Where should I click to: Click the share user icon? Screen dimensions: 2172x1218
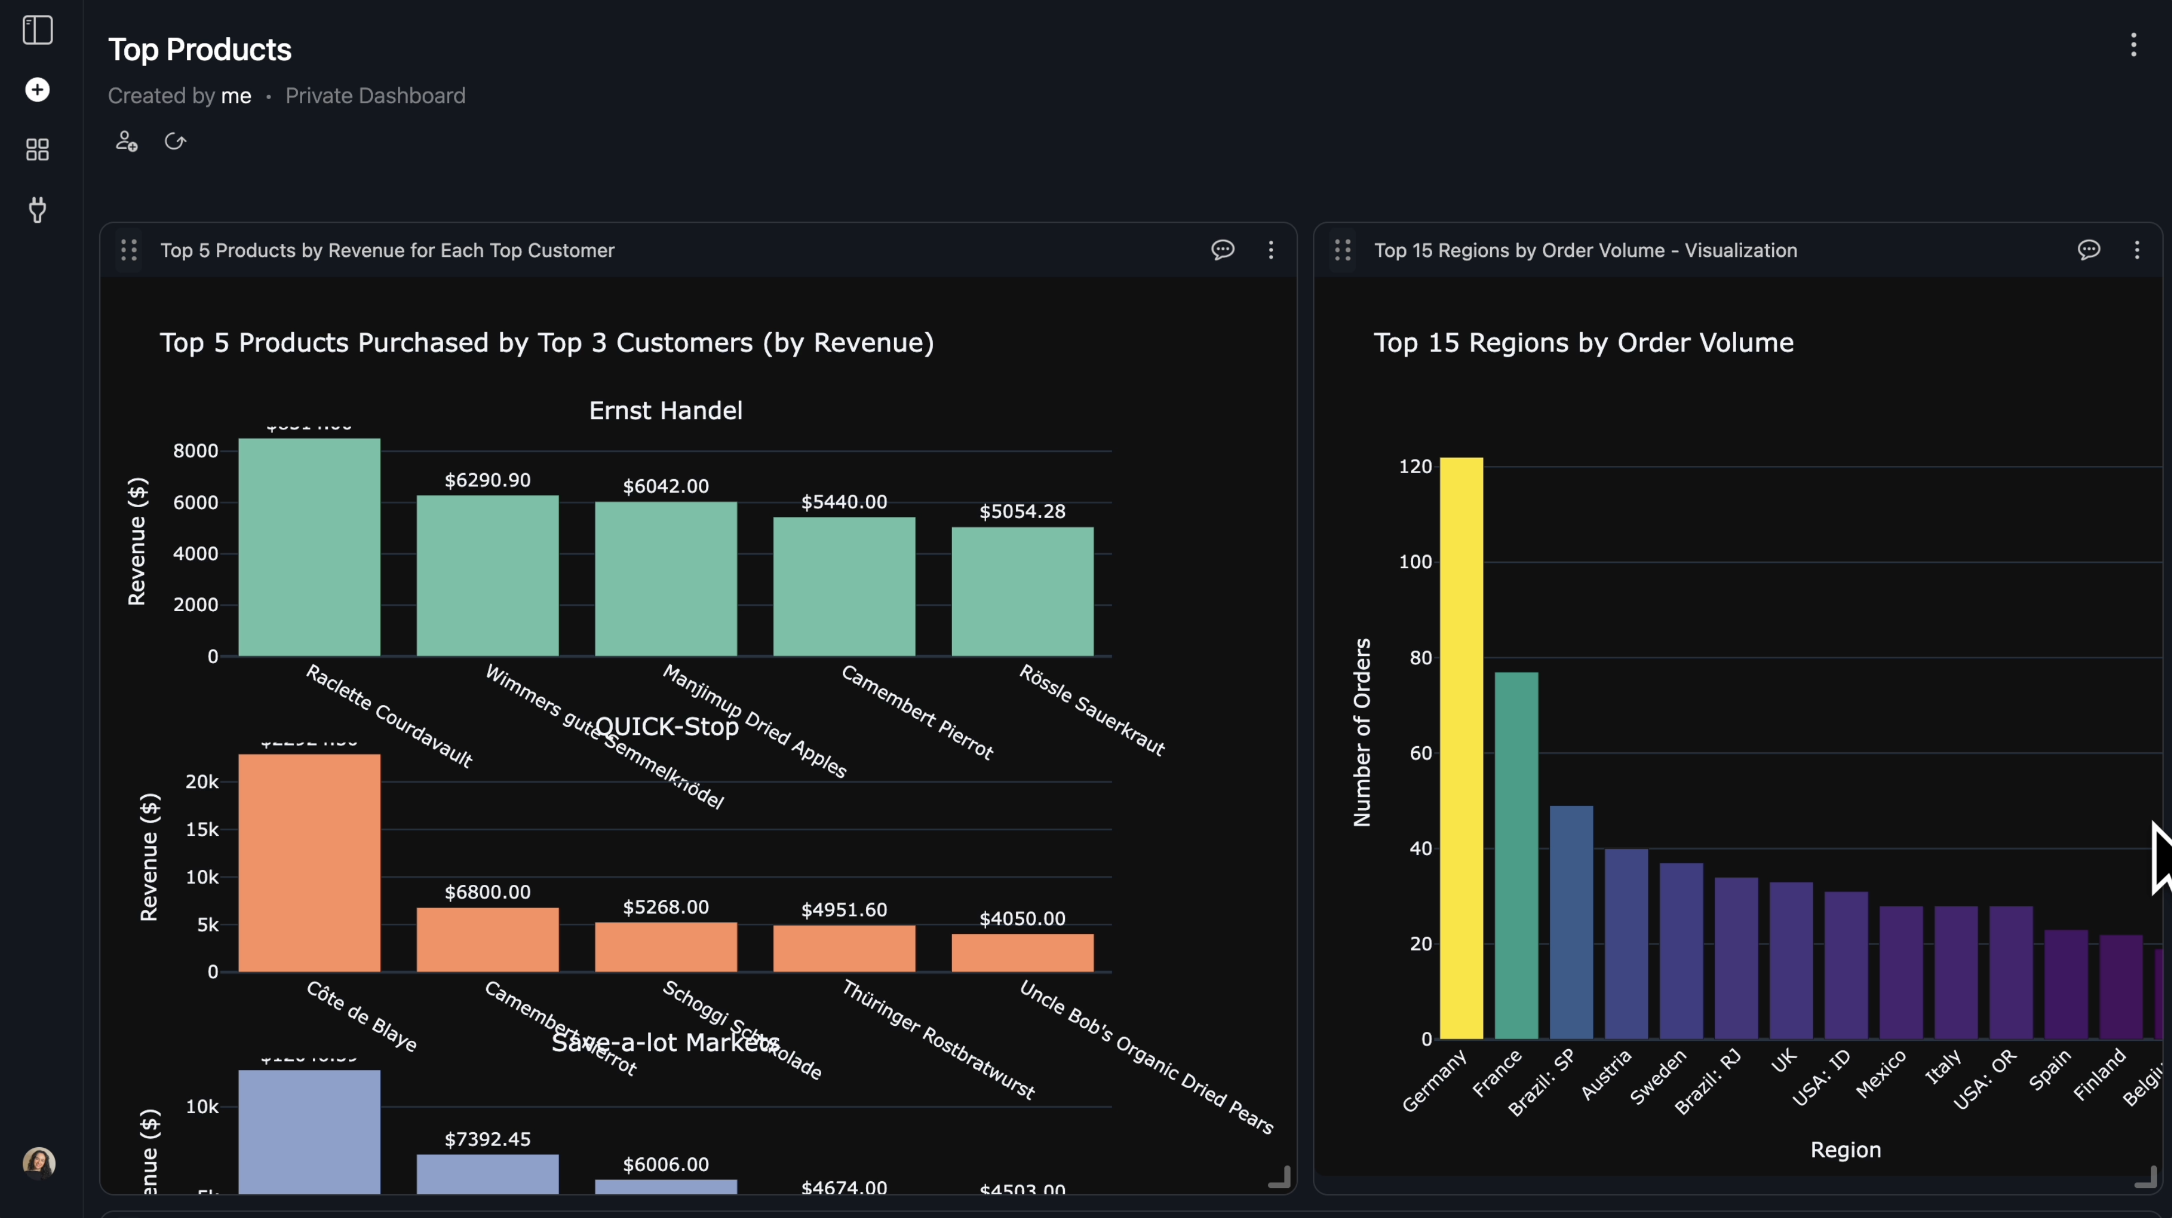tap(127, 142)
